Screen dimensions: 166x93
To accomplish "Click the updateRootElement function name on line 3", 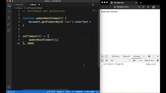I will (48, 18).
